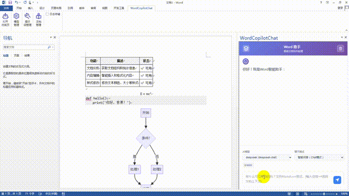Open the Insert ribbon tab

pyautogui.click(x=31, y=8)
